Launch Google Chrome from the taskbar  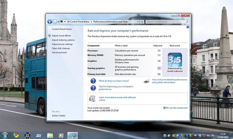tap(16, 135)
